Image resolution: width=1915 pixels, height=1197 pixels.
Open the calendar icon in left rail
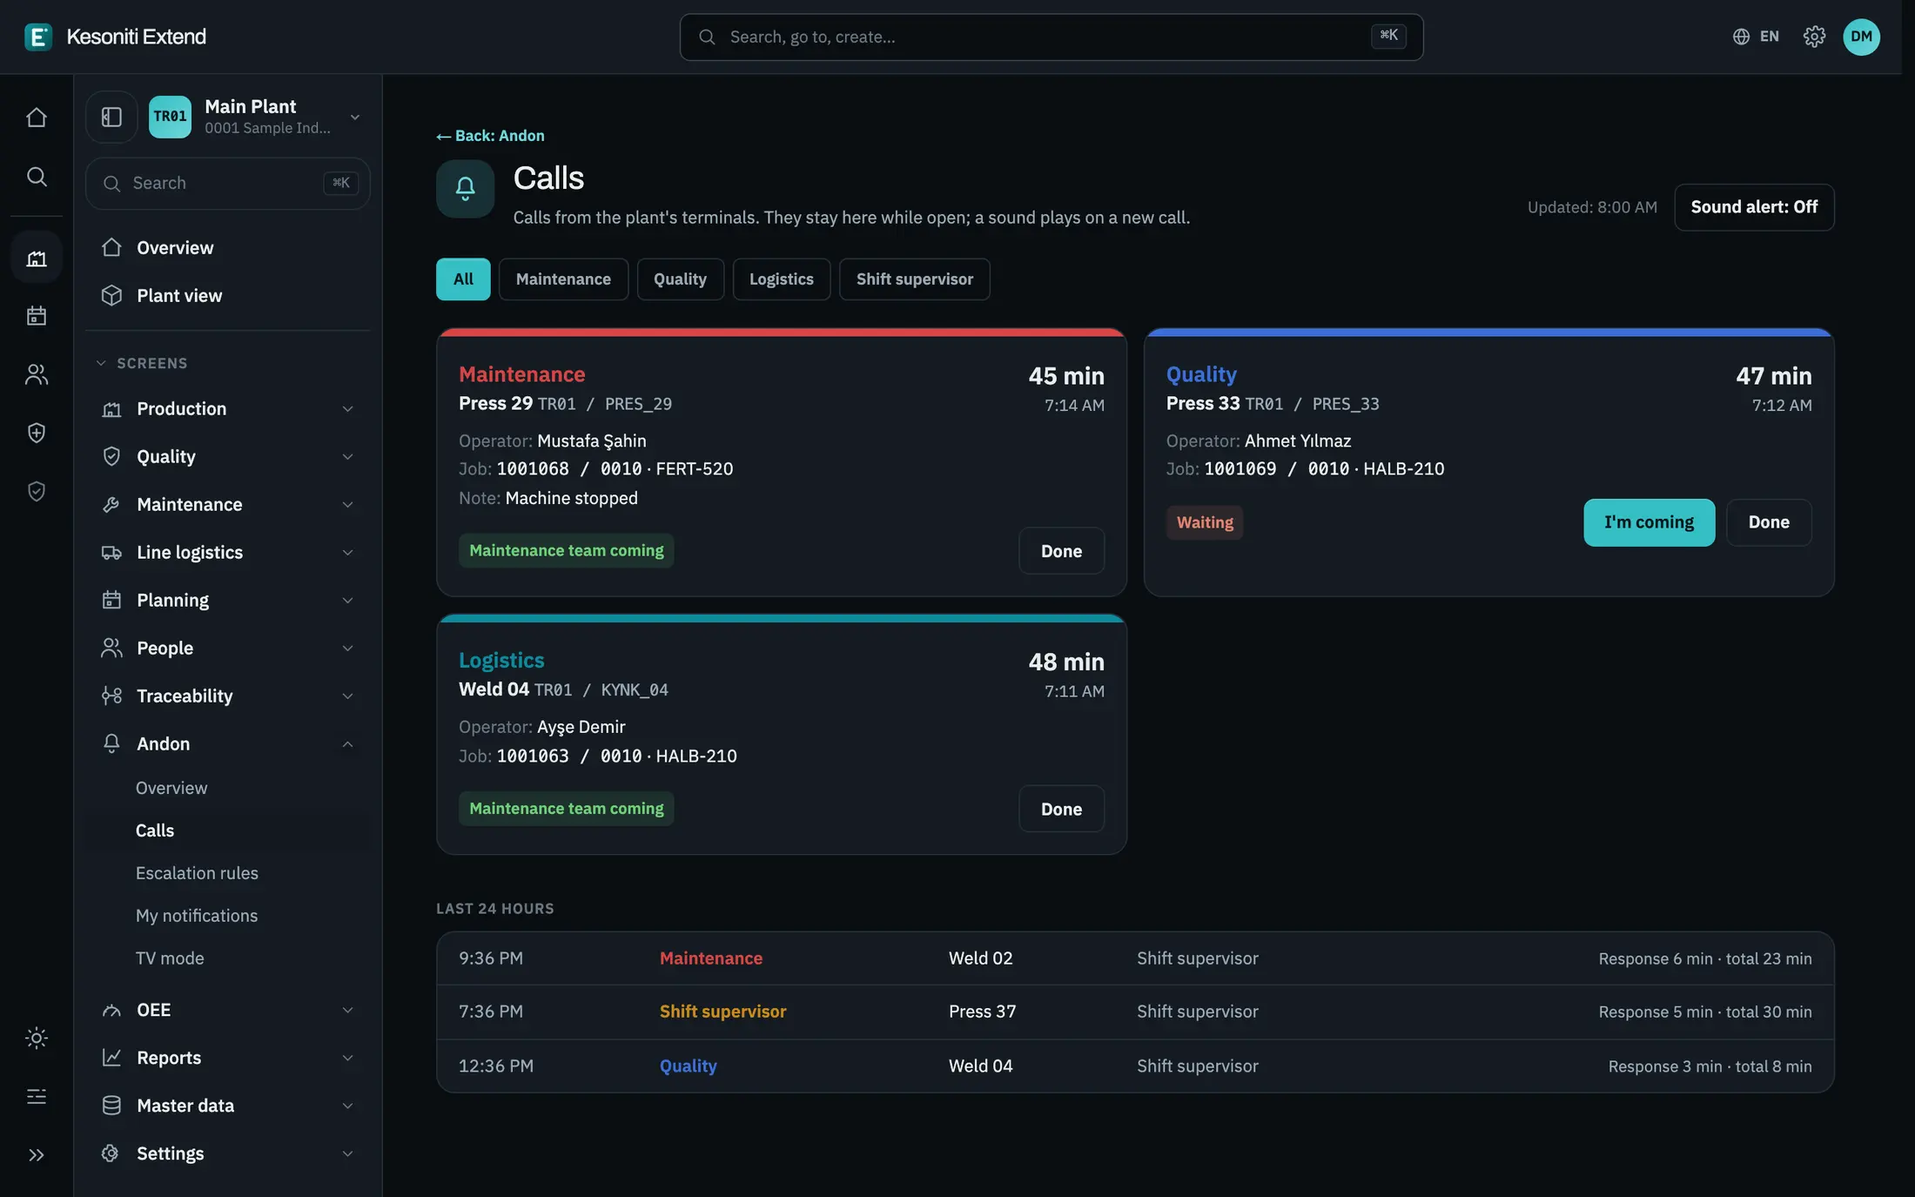coord(37,316)
